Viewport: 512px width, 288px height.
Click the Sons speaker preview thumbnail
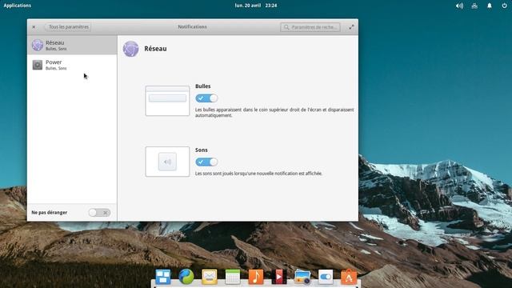pyautogui.click(x=167, y=162)
